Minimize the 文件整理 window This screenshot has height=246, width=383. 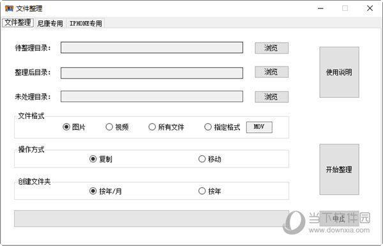coord(320,8)
